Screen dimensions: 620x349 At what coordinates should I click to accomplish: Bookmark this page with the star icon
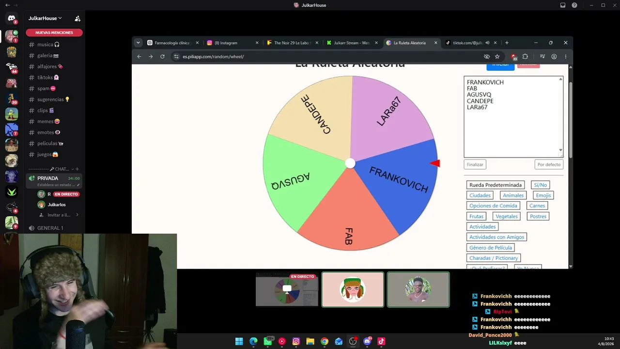pyautogui.click(x=497, y=57)
